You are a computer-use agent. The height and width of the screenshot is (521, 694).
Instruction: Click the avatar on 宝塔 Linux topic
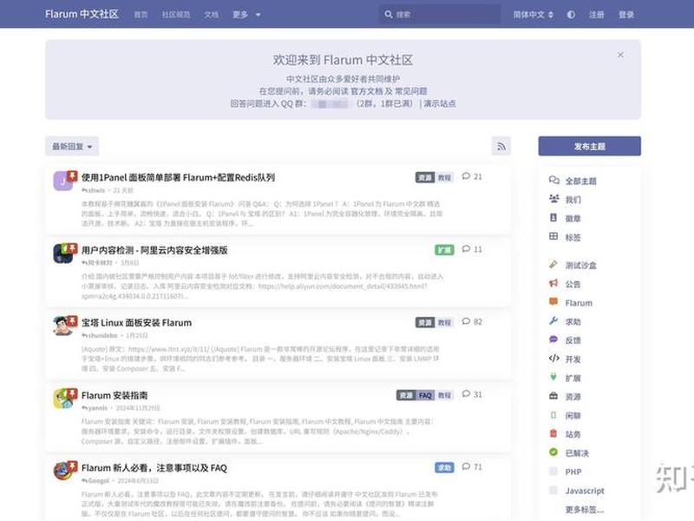[x=62, y=326]
